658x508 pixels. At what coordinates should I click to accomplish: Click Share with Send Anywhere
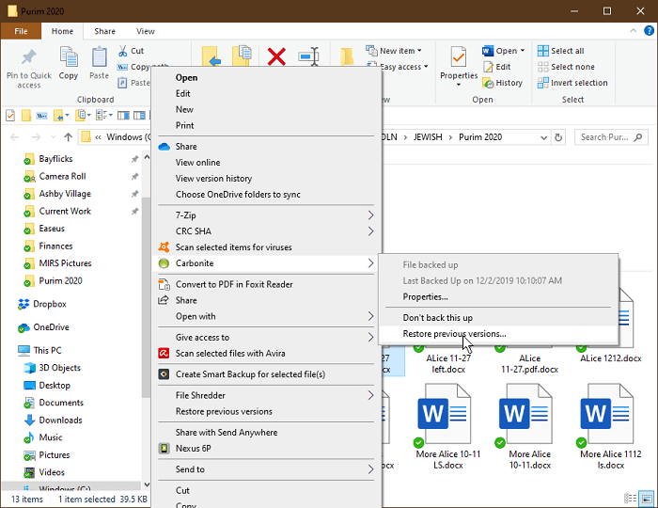(x=267, y=433)
